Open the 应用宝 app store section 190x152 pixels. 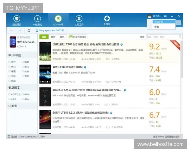pos(107,20)
